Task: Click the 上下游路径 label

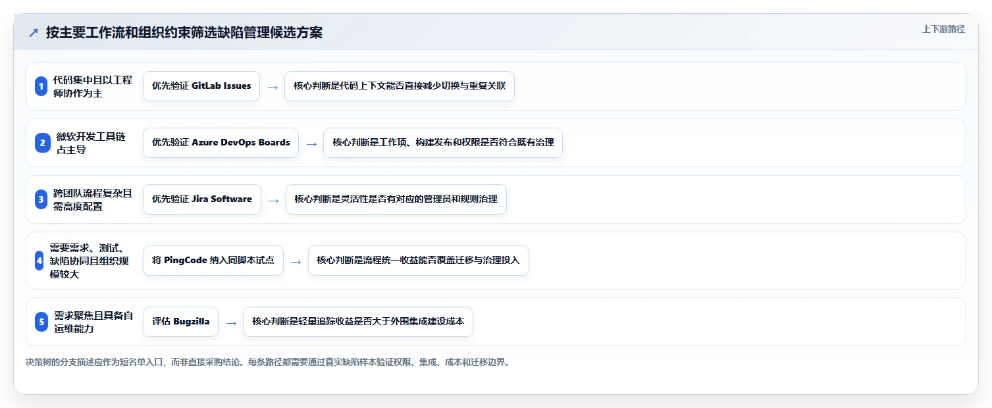Action: tap(943, 29)
